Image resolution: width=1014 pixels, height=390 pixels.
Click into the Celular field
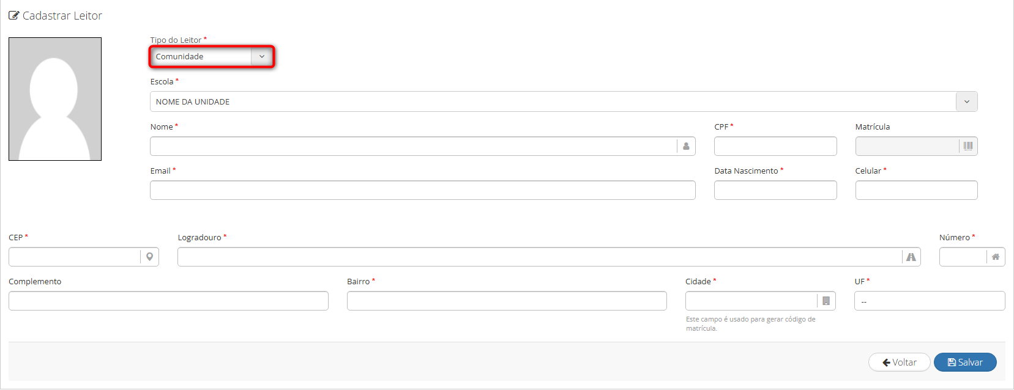click(916, 190)
